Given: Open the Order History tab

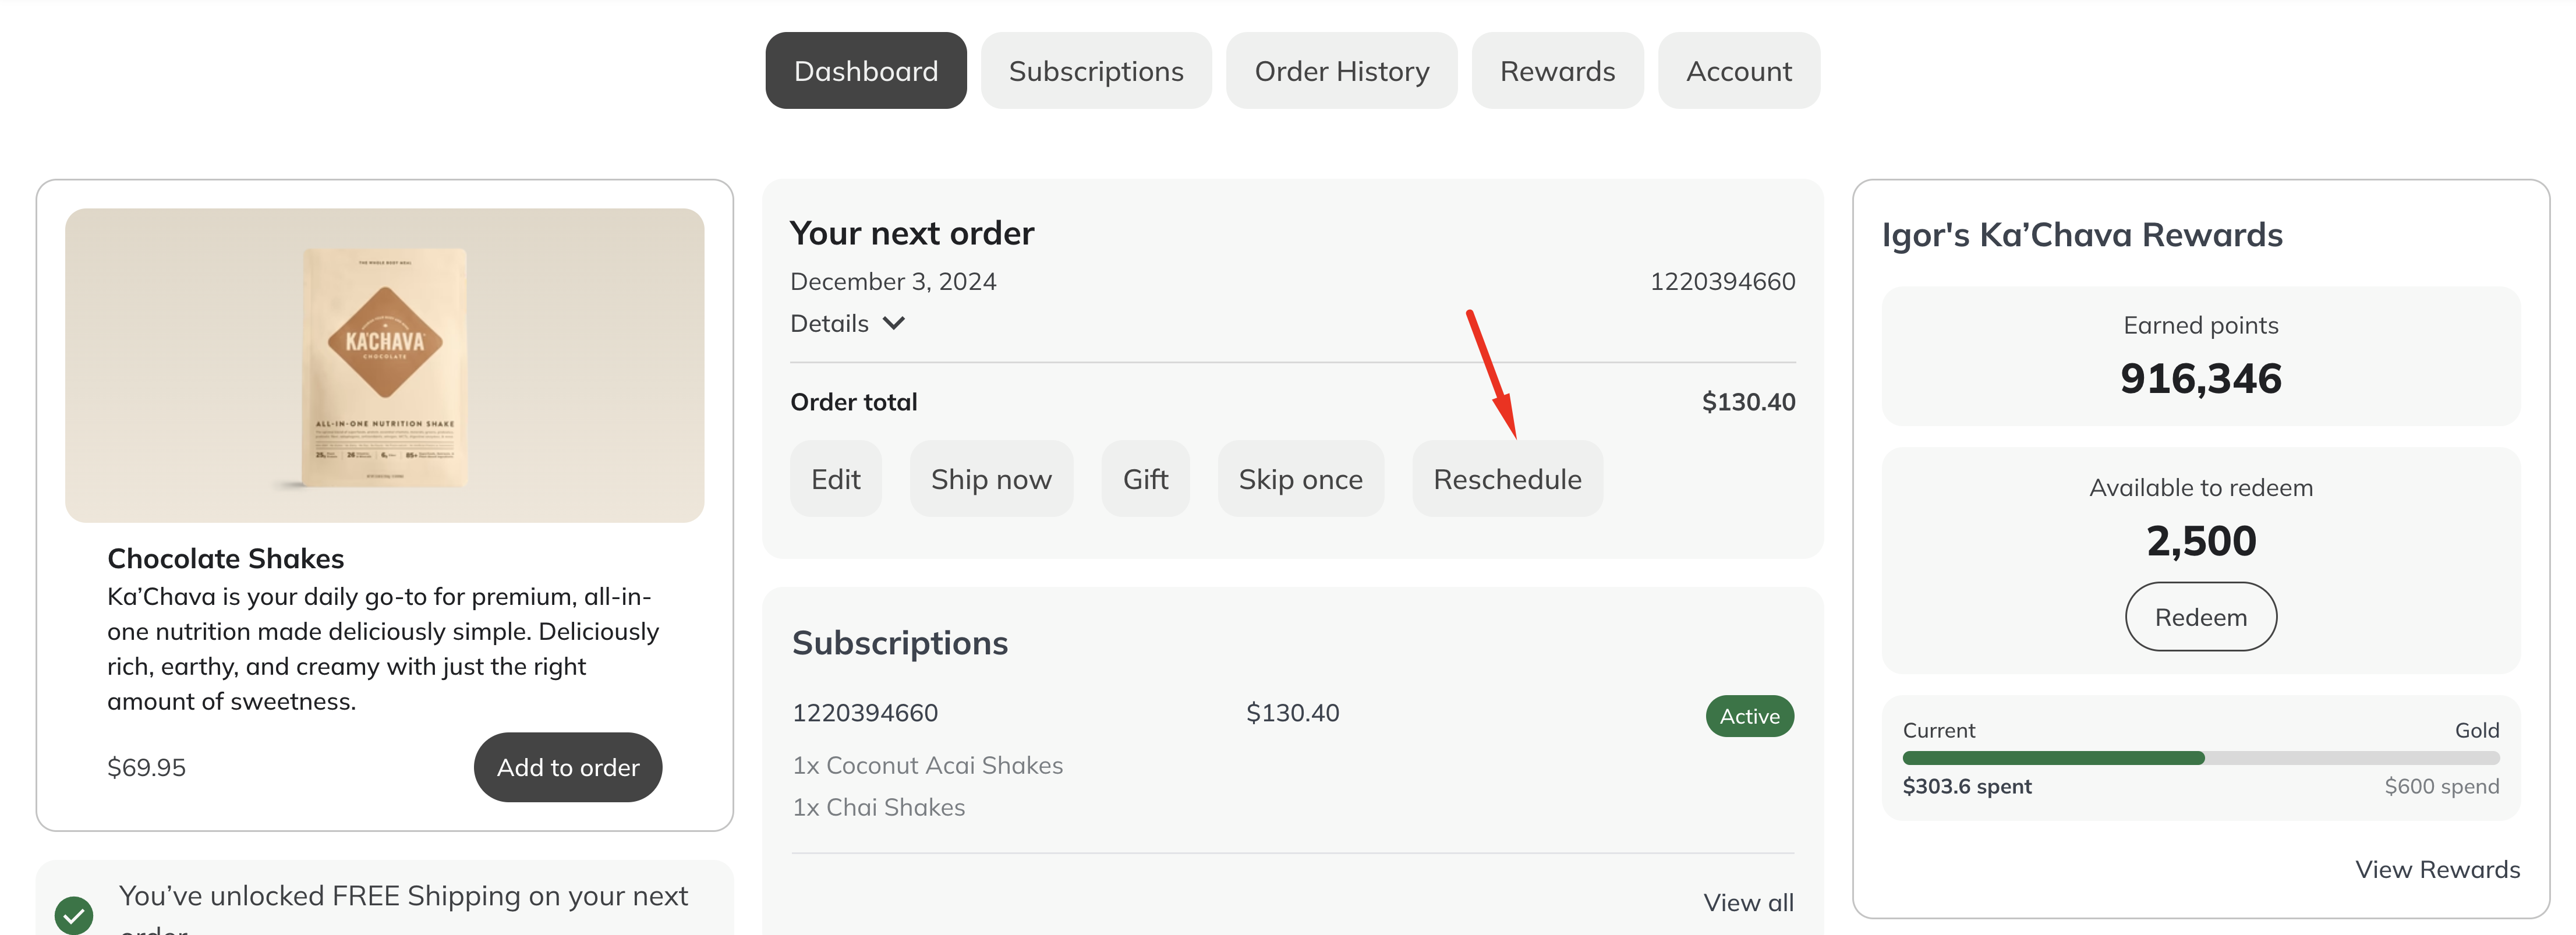Looking at the screenshot, I should coord(1342,71).
